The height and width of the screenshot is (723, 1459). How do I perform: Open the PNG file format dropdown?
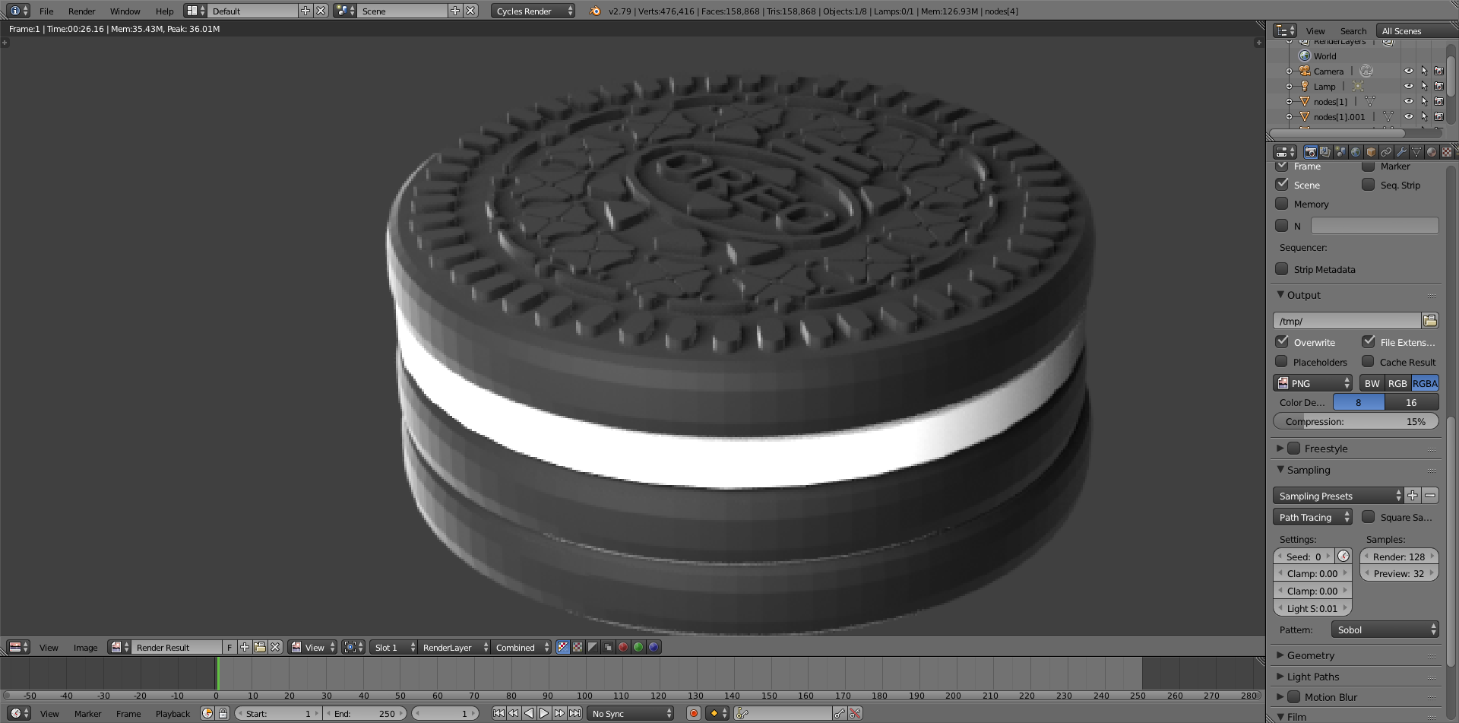point(1312,383)
